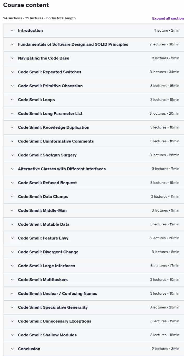
Task: Click chevron icon for Code Smell: Multitaskers
Action: click(12, 280)
